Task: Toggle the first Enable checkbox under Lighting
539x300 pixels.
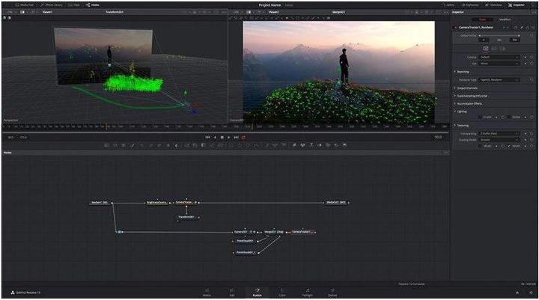Action: click(481, 117)
